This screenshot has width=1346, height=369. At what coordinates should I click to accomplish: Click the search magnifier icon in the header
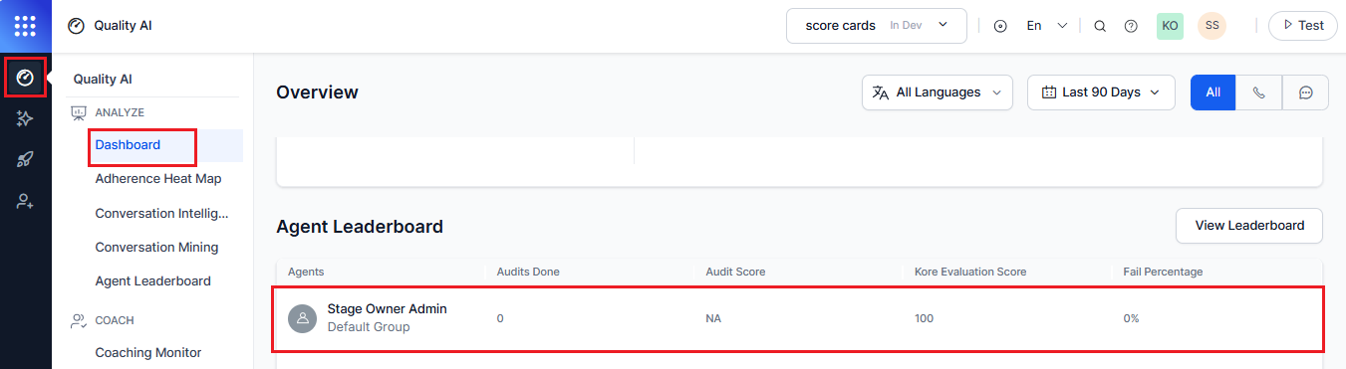[1100, 26]
